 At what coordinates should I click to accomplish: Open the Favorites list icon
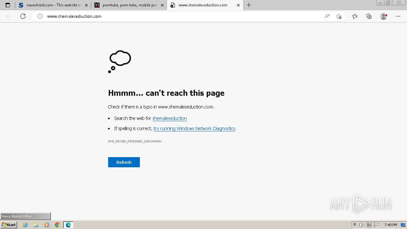click(x=355, y=16)
